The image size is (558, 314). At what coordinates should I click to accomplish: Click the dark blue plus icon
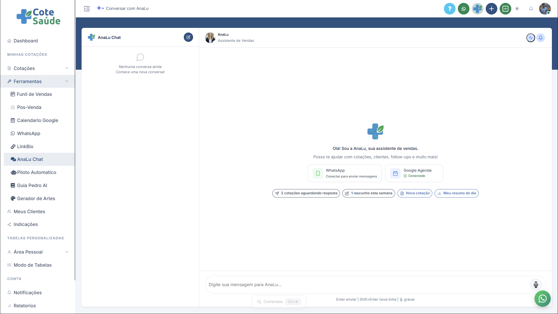coord(491,9)
